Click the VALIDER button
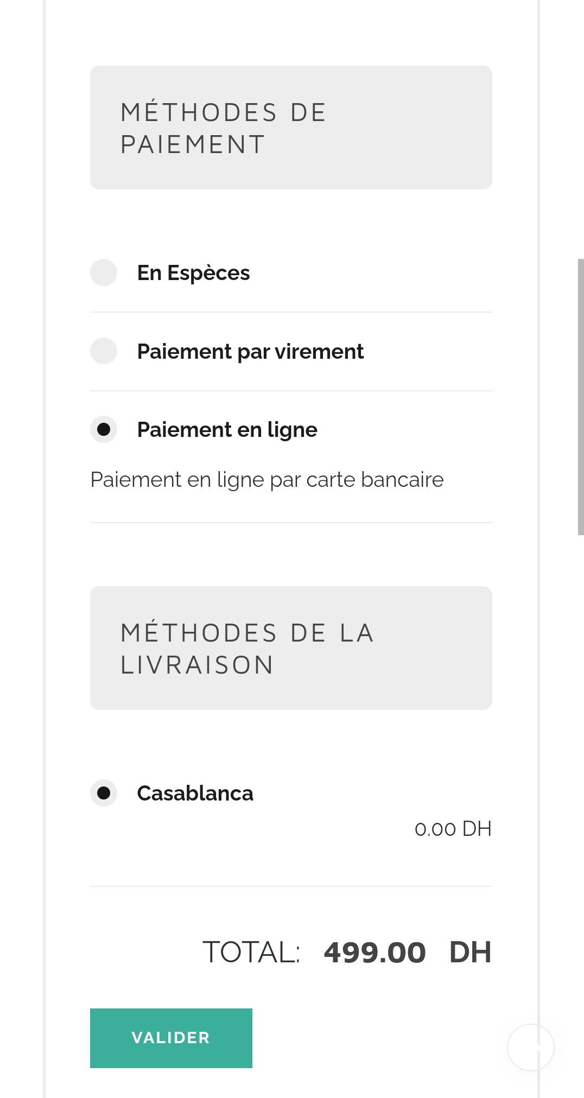Screen dimensions: 584x1098 171,1038
